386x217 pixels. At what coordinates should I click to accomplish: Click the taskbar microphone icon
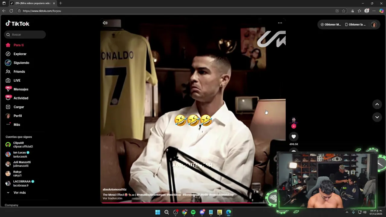(x=353, y=212)
